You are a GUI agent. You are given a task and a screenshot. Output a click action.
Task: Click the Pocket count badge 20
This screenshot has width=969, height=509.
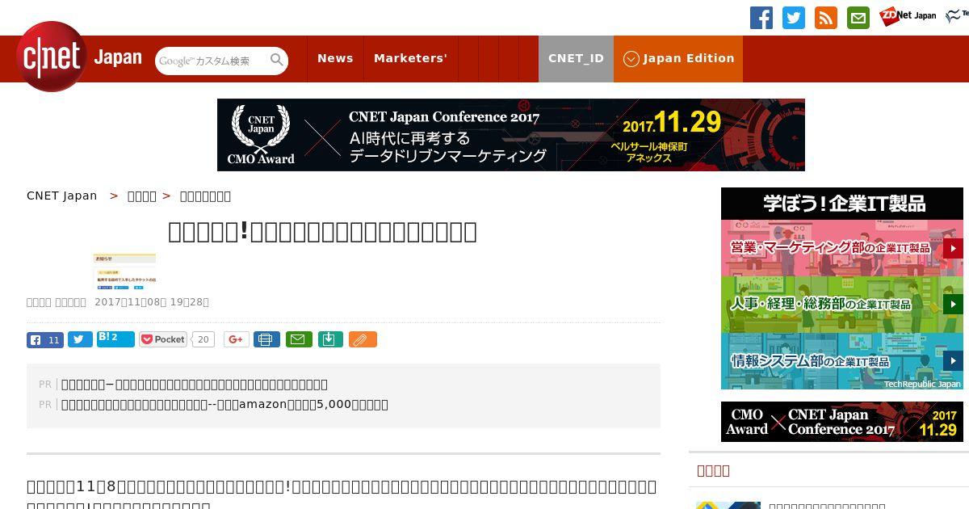[x=203, y=339]
